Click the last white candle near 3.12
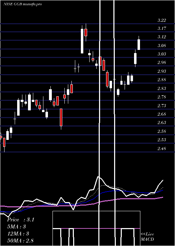The height and width of the screenshot is (246, 175). (x=139, y=45)
